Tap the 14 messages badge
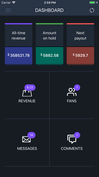This screenshot has height=177, width=99. tap(32, 135)
